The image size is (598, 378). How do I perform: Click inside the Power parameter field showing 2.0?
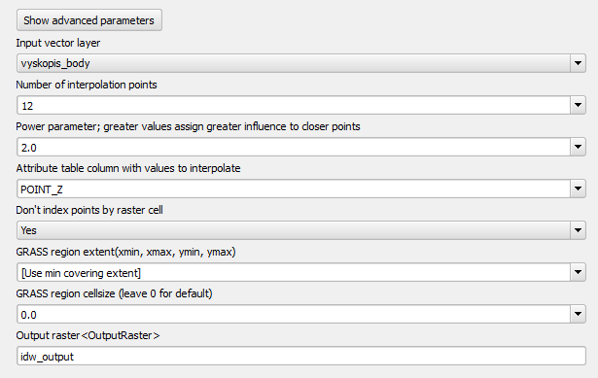pyautogui.click(x=294, y=147)
